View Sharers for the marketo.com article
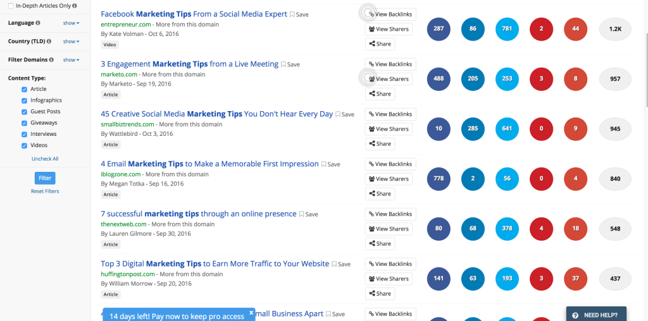 pyautogui.click(x=389, y=79)
